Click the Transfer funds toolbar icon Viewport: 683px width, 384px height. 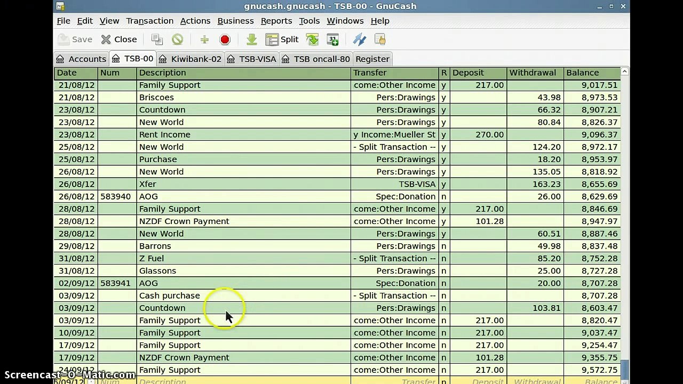click(360, 39)
